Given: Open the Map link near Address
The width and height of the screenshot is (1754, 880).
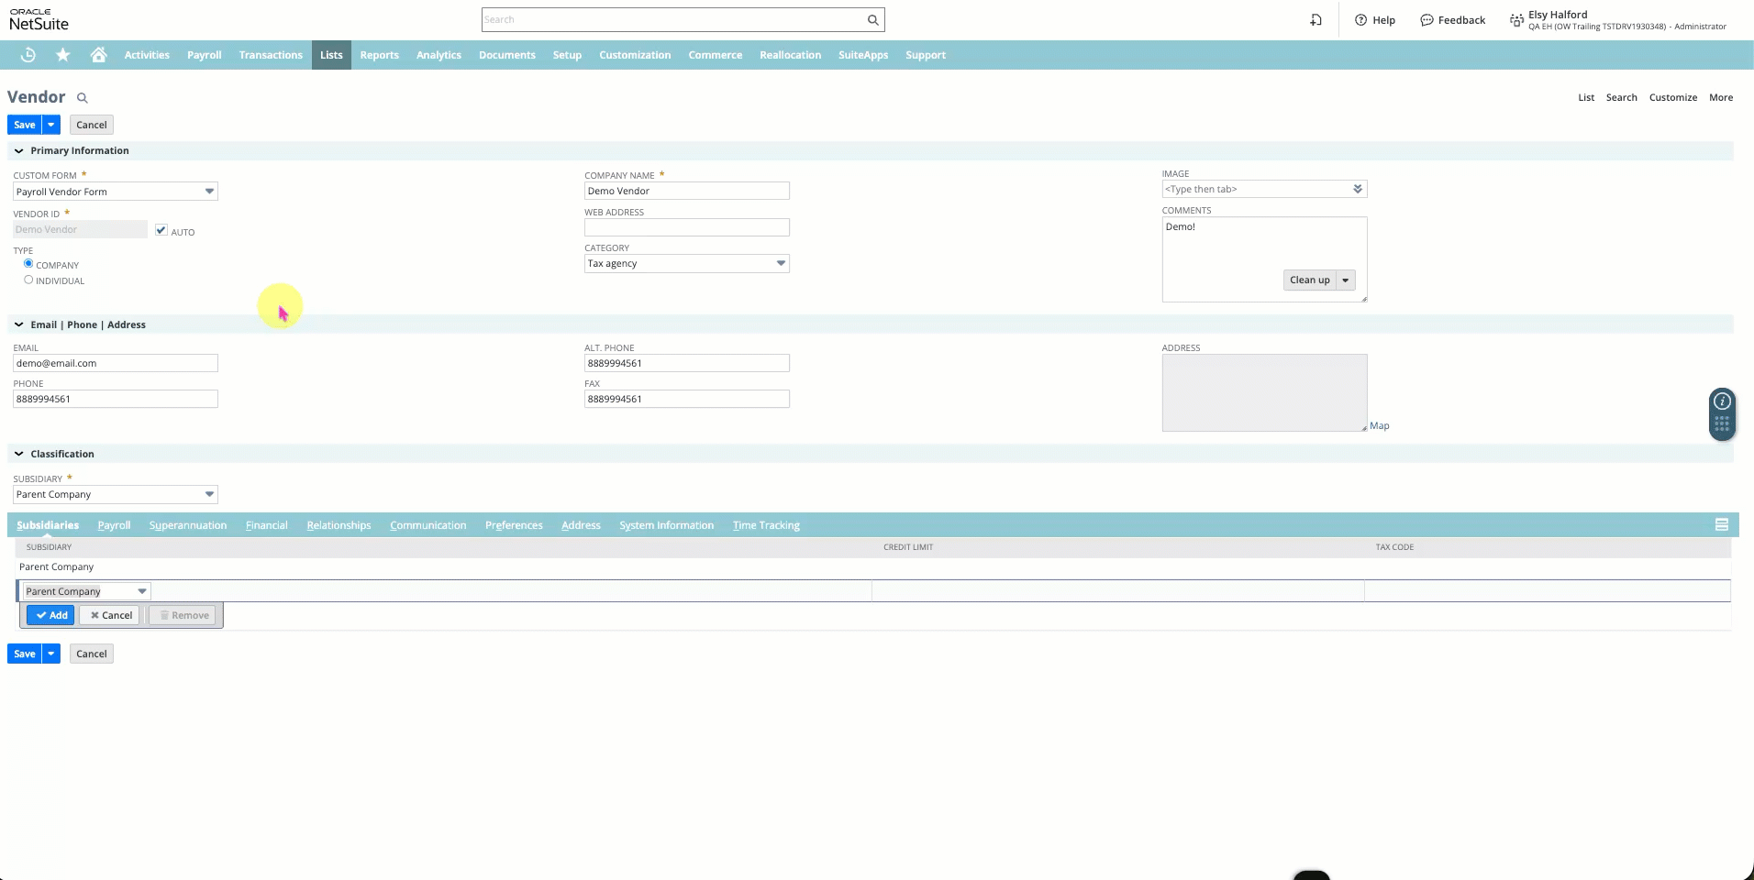Looking at the screenshot, I should point(1380,426).
